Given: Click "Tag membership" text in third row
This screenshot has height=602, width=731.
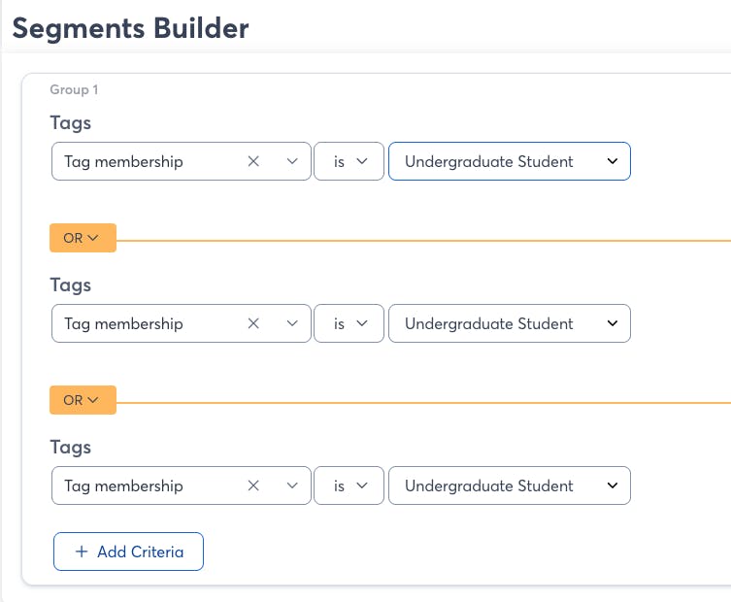Looking at the screenshot, I should click(123, 486).
